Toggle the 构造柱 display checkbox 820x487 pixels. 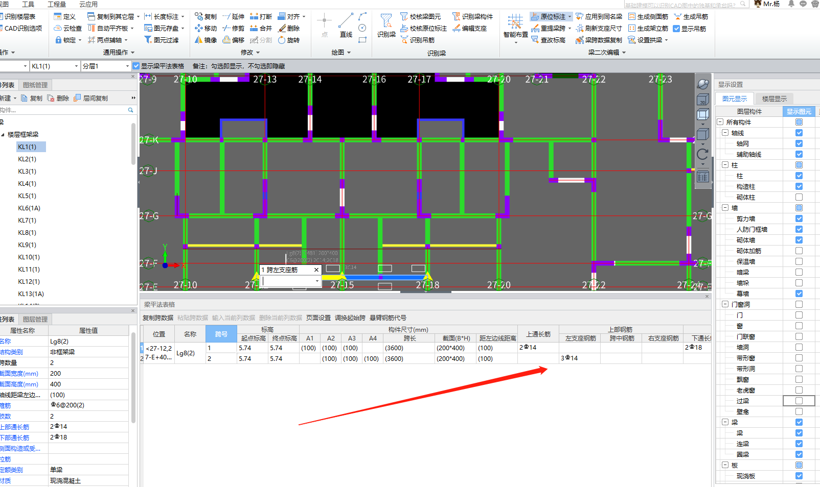799,186
